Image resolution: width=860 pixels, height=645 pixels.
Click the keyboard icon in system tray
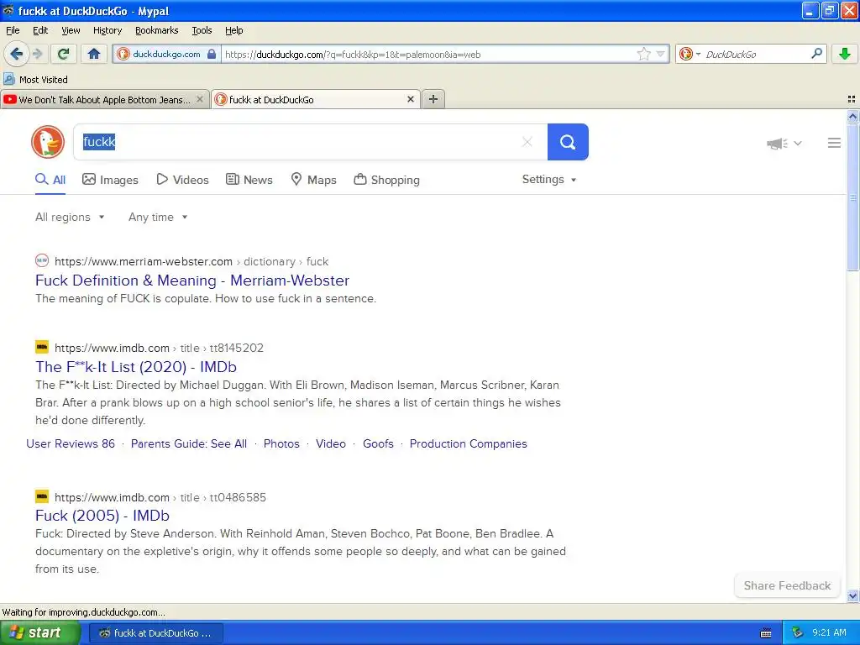coord(766,633)
